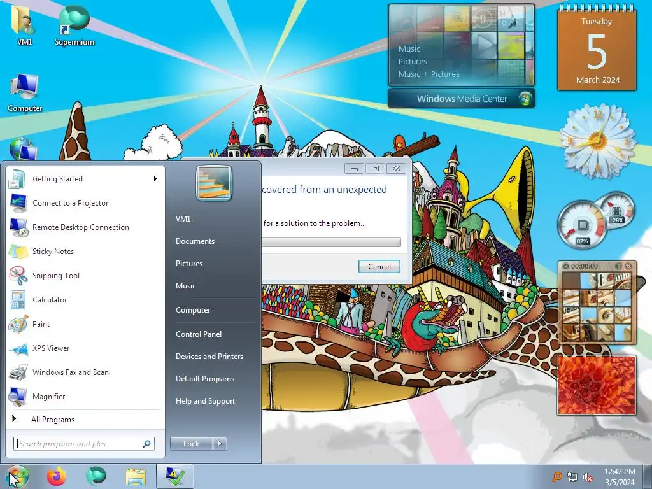
Task: Open the Magnifier icon
Action: [18, 397]
